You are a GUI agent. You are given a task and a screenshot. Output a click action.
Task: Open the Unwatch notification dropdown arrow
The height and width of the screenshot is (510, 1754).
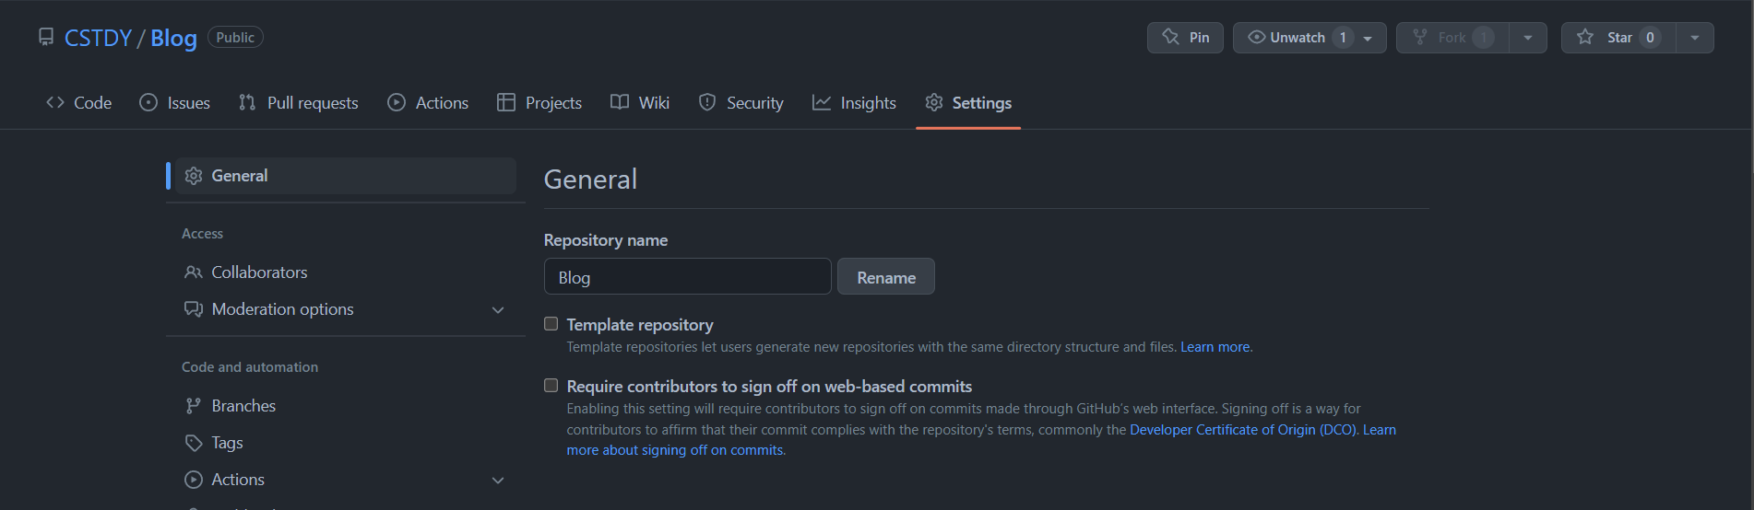click(x=1368, y=38)
